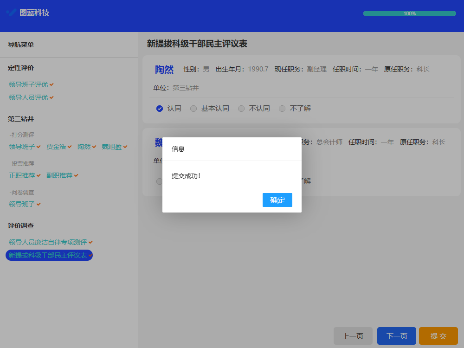Expand the 领导人员评优 dropdown
The image size is (464, 348).
[29, 98]
